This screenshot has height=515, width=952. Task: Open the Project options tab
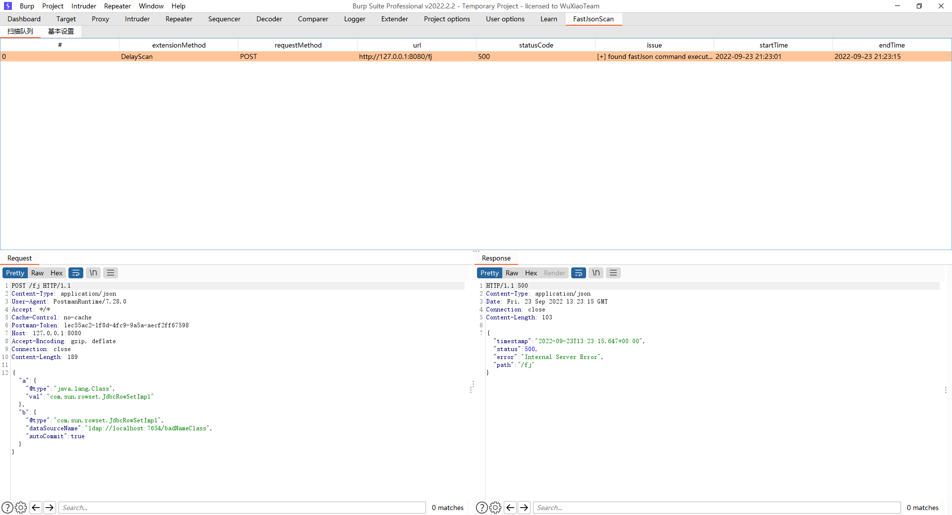point(447,19)
